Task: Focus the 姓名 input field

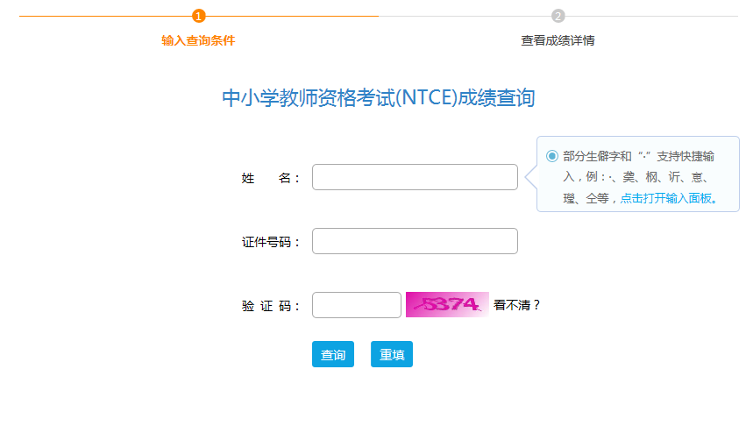Action: pos(415,177)
